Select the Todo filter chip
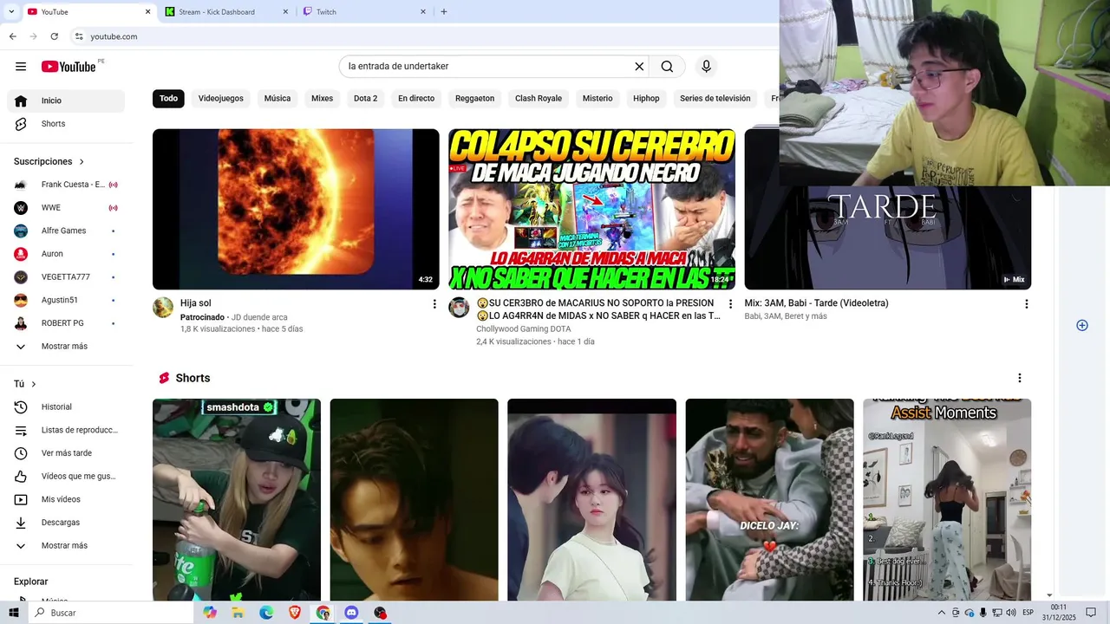Image resolution: width=1110 pixels, height=624 pixels. pos(168,98)
